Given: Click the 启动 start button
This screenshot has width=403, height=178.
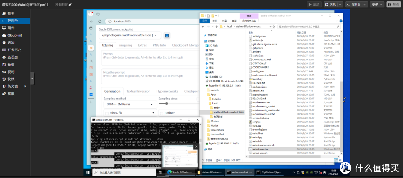Looking at the screenshot, I should click(x=314, y=4).
